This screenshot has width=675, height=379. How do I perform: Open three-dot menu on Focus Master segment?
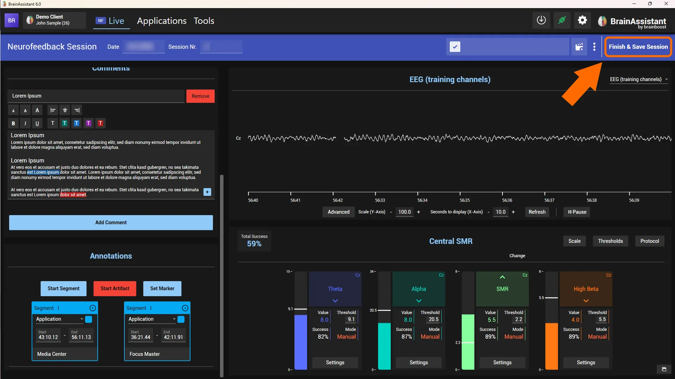151,308
